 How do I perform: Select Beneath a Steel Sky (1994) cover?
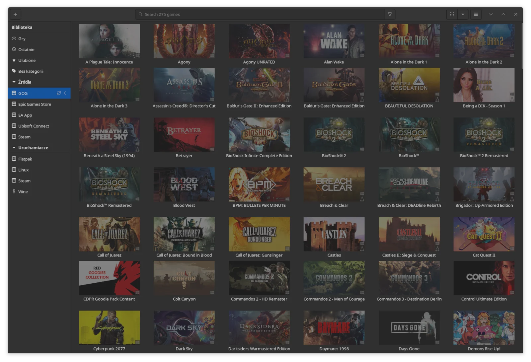coord(109,135)
